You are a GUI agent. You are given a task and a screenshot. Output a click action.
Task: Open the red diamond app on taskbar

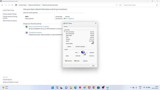[x=80, y=87]
